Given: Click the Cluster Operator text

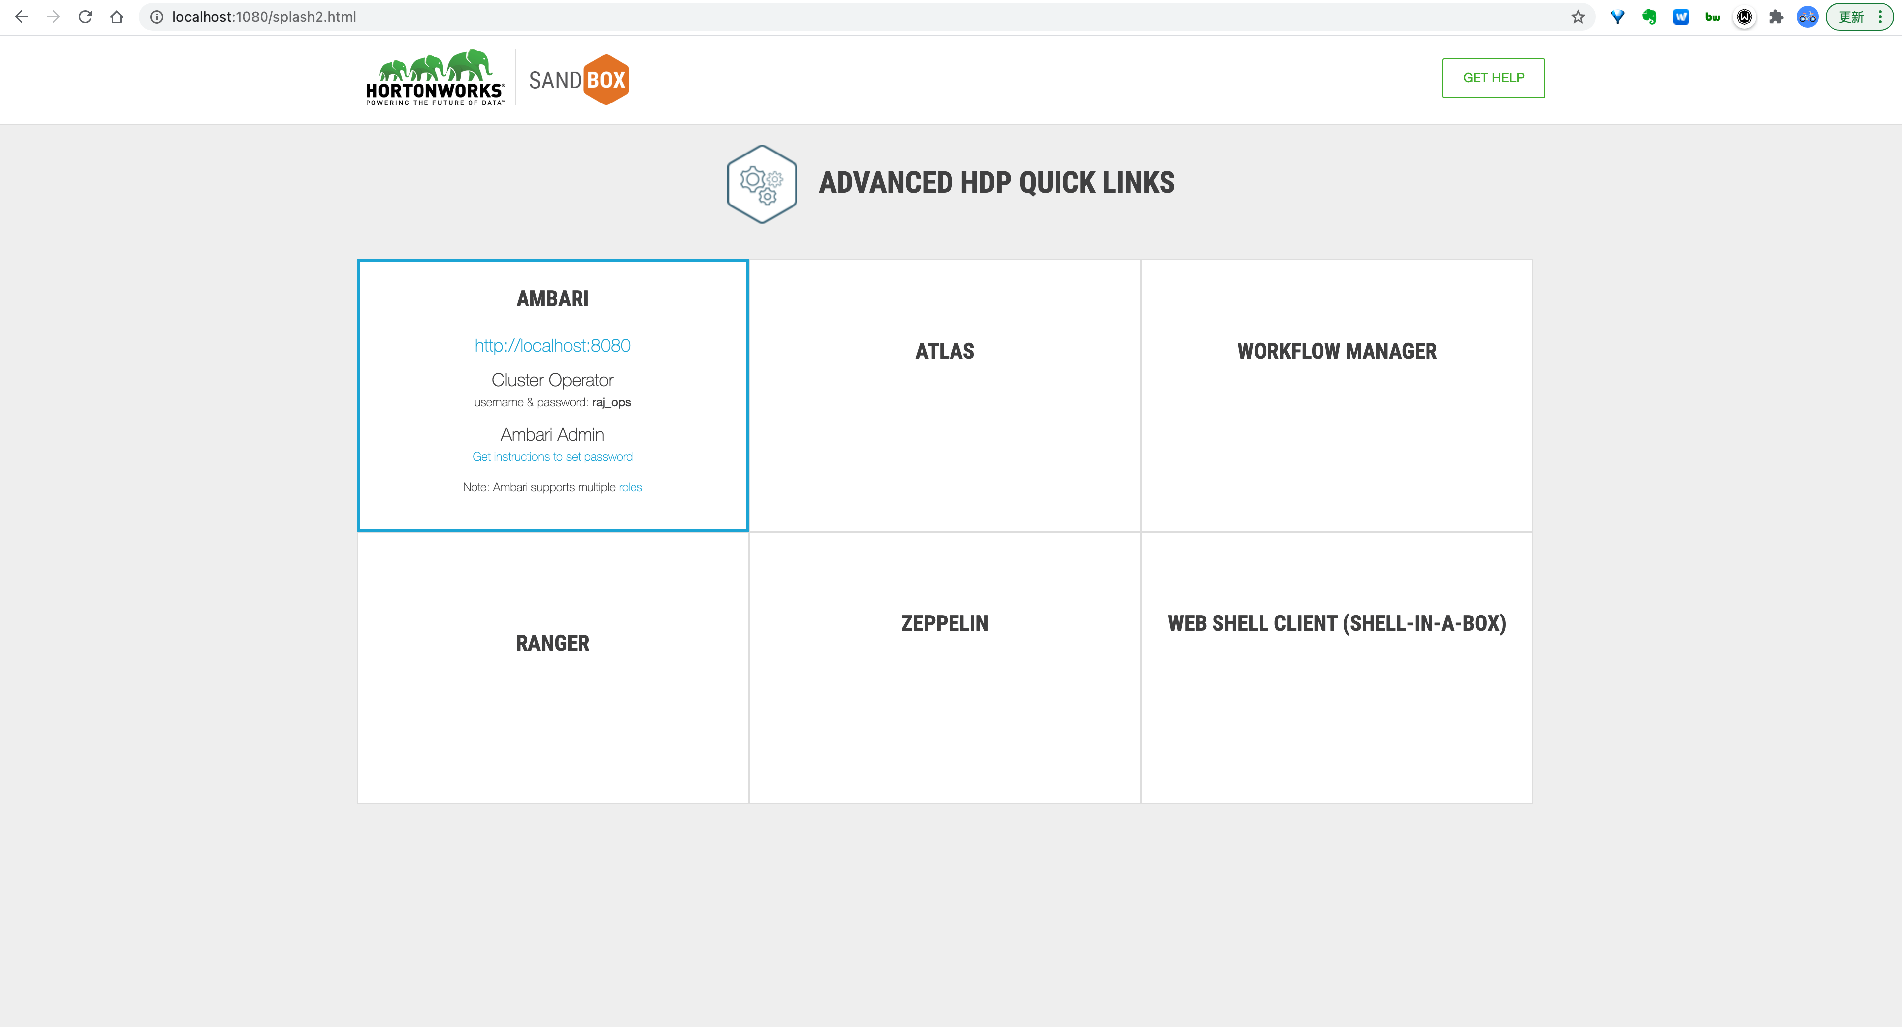Looking at the screenshot, I should point(552,380).
